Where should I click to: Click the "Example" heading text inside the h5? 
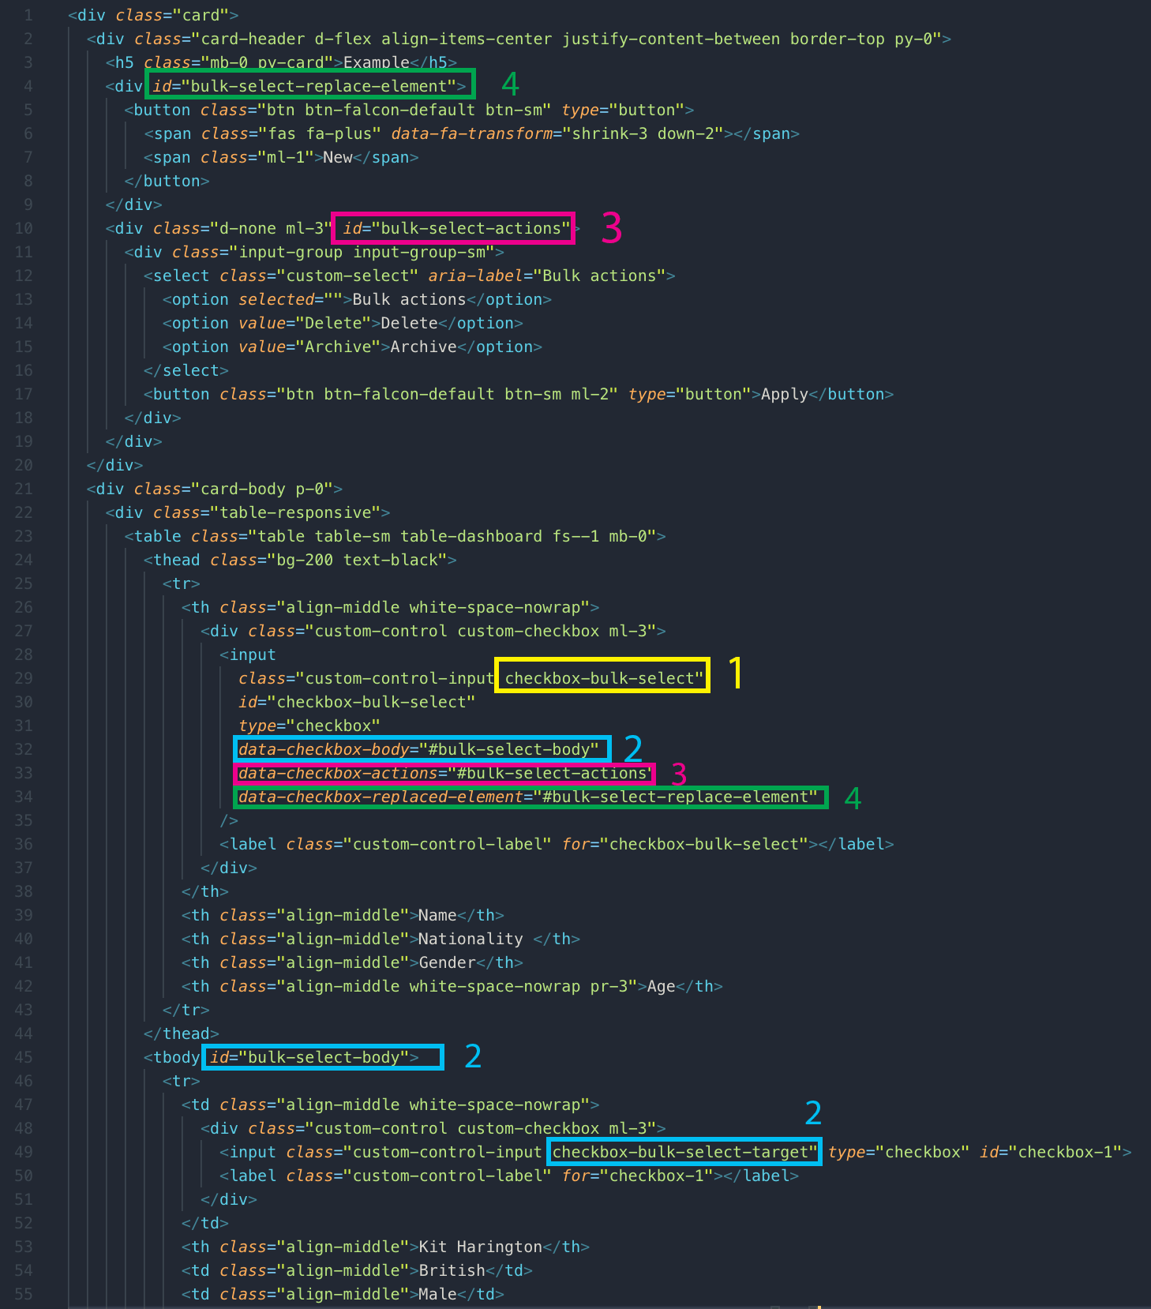click(377, 62)
